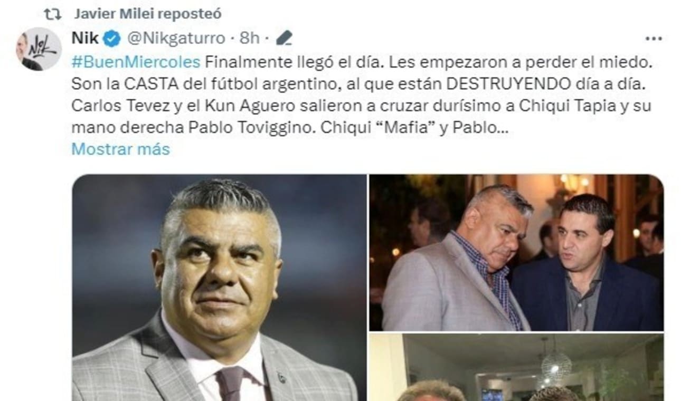The width and height of the screenshot is (681, 401).
Task: Click the tweet text body to open post
Action: click(x=362, y=95)
